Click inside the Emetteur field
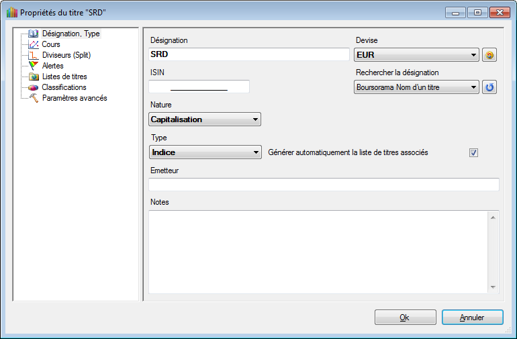The height and width of the screenshot is (339, 517). 324,185
